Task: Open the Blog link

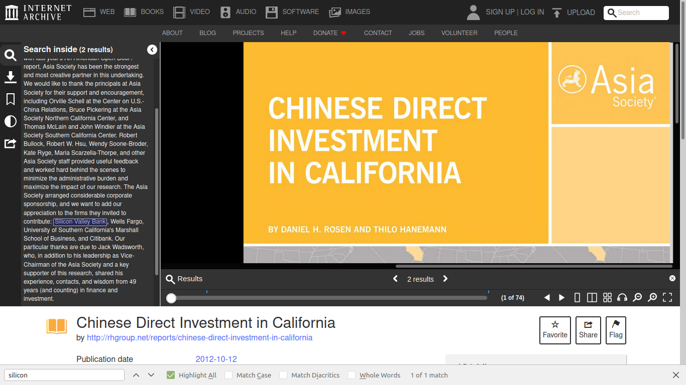Action: (x=207, y=33)
